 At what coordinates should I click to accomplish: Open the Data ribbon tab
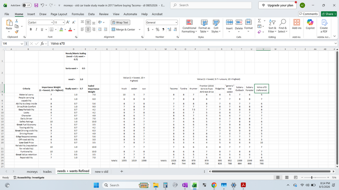(91, 14)
